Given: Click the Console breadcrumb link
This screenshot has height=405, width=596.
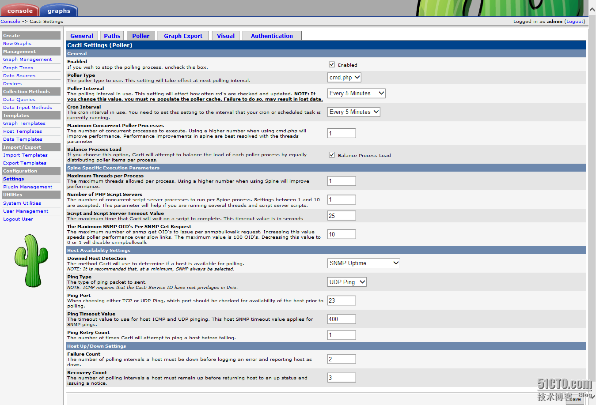Looking at the screenshot, I should (11, 21).
